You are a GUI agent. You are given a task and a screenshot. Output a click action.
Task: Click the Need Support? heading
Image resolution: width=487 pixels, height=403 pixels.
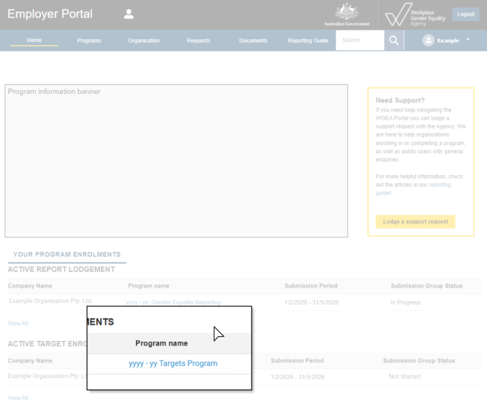coord(400,101)
